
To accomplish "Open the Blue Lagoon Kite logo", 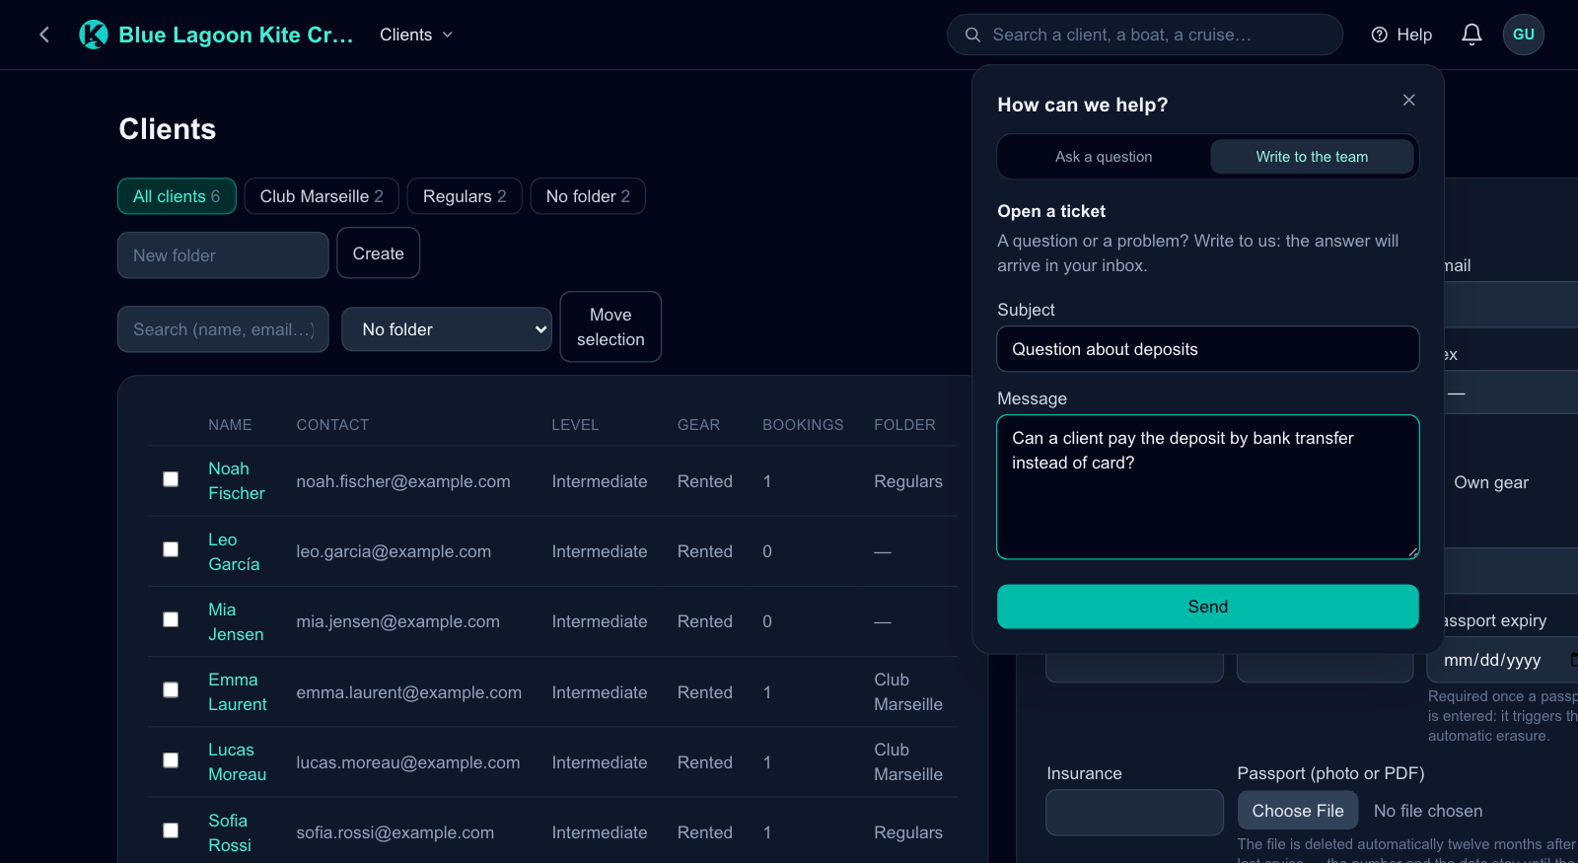I will pos(94,35).
